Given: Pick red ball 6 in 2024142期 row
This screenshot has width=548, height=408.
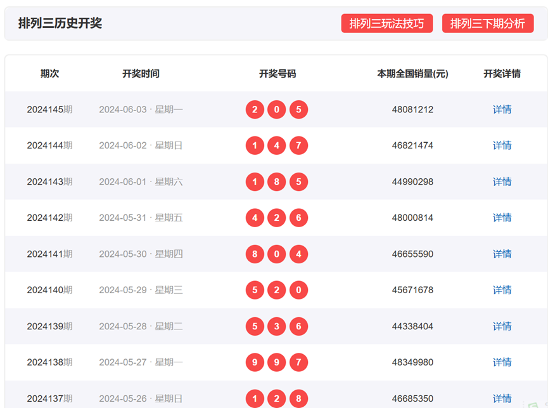Looking at the screenshot, I should click(x=298, y=218).
